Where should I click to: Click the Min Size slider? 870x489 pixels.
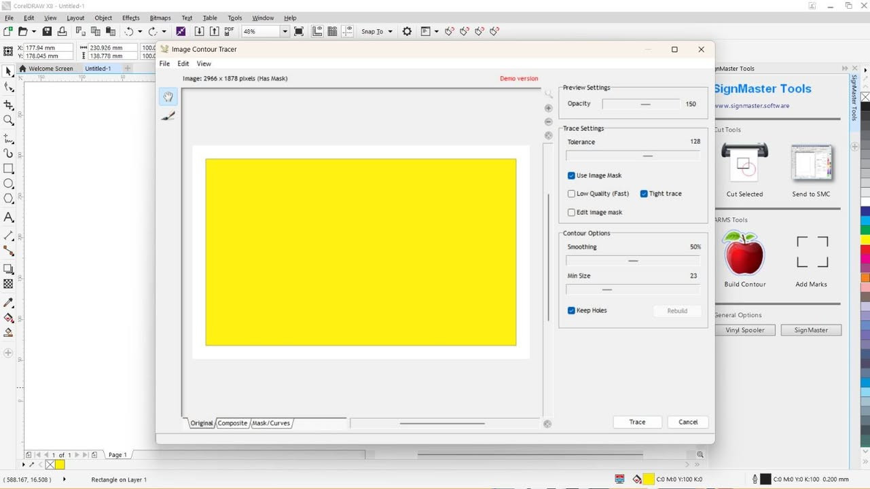pos(633,289)
